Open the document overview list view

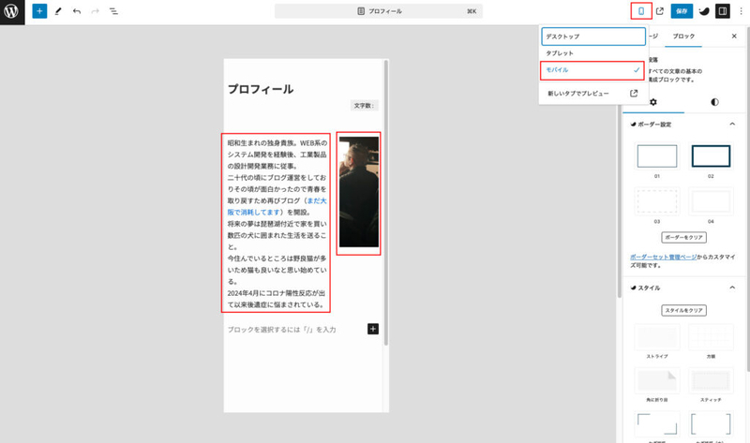coord(113,11)
